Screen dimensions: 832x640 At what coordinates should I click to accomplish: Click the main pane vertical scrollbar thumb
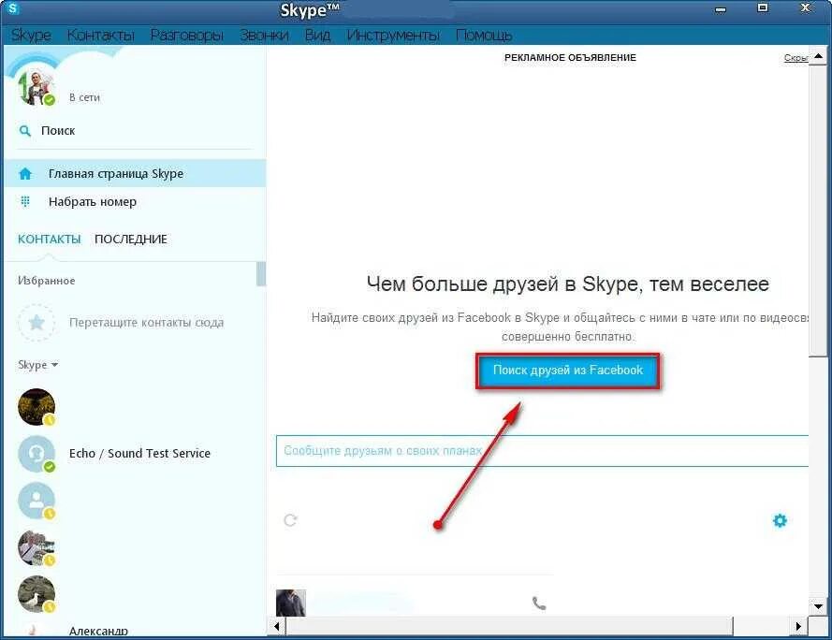pyautogui.click(x=818, y=211)
